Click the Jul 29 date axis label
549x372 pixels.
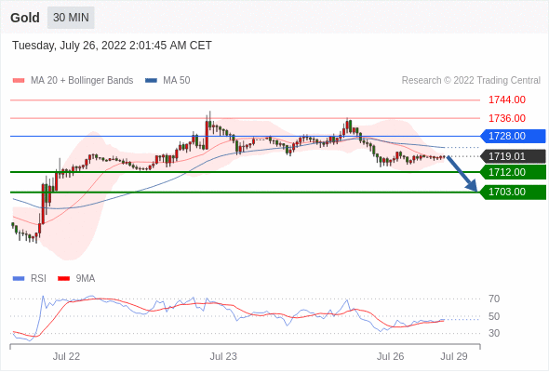(x=454, y=356)
